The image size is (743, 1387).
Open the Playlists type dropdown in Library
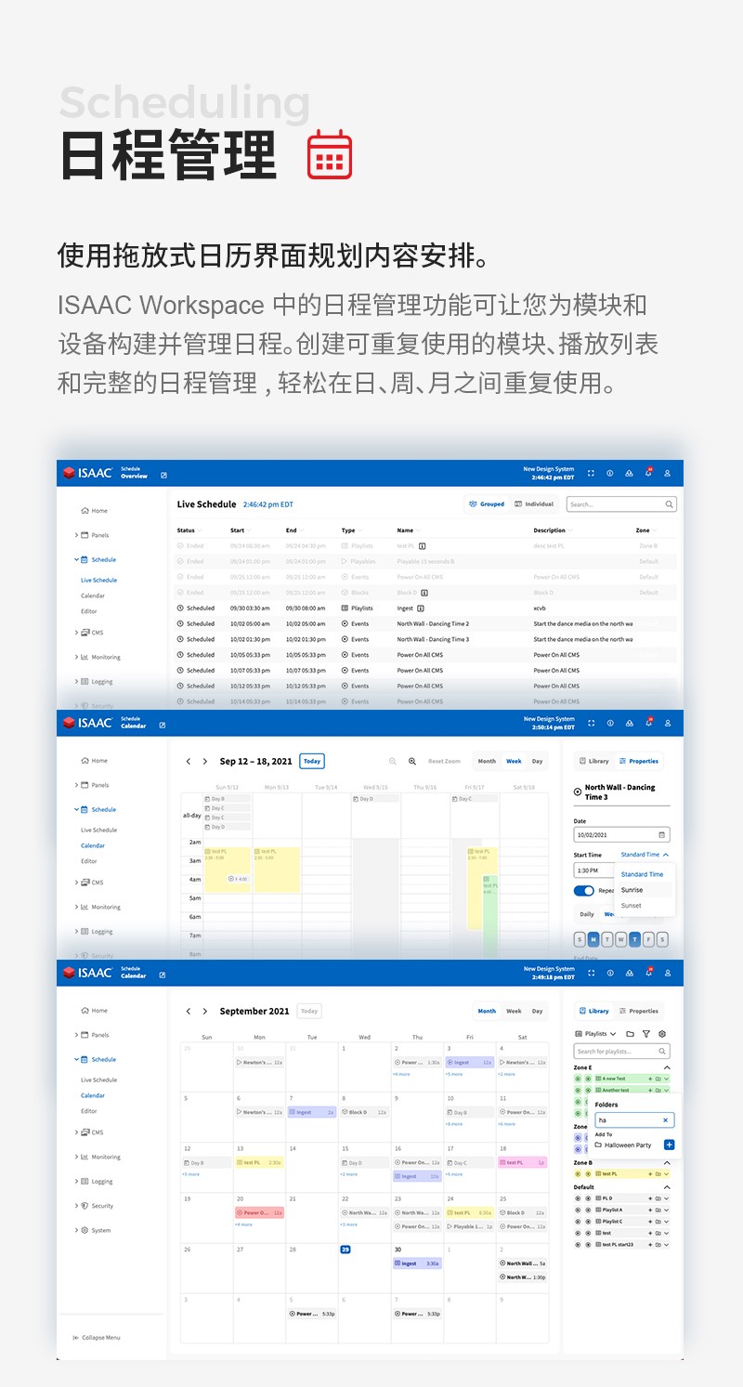pos(596,1034)
